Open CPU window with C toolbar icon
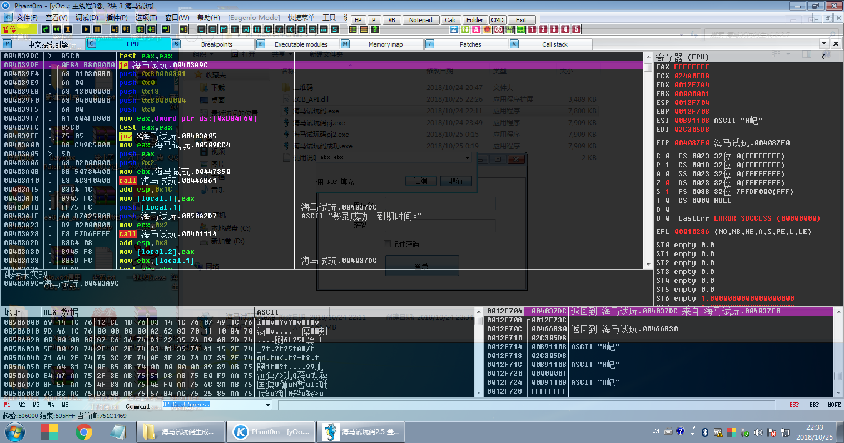Image resolution: width=844 pixels, height=443 pixels. (x=268, y=29)
